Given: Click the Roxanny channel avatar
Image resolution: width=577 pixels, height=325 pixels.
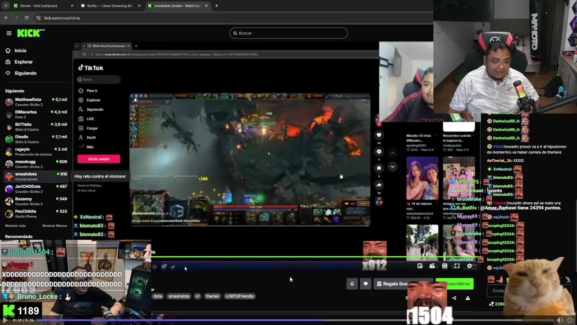Looking at the screenshot, I should point(9,201).
